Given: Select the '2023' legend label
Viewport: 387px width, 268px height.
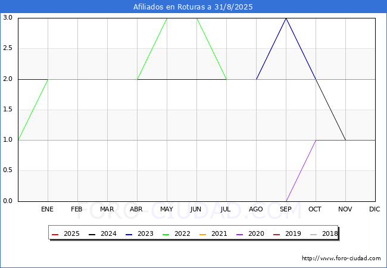Looking at the screenshot, I should [x=145, y=233].
